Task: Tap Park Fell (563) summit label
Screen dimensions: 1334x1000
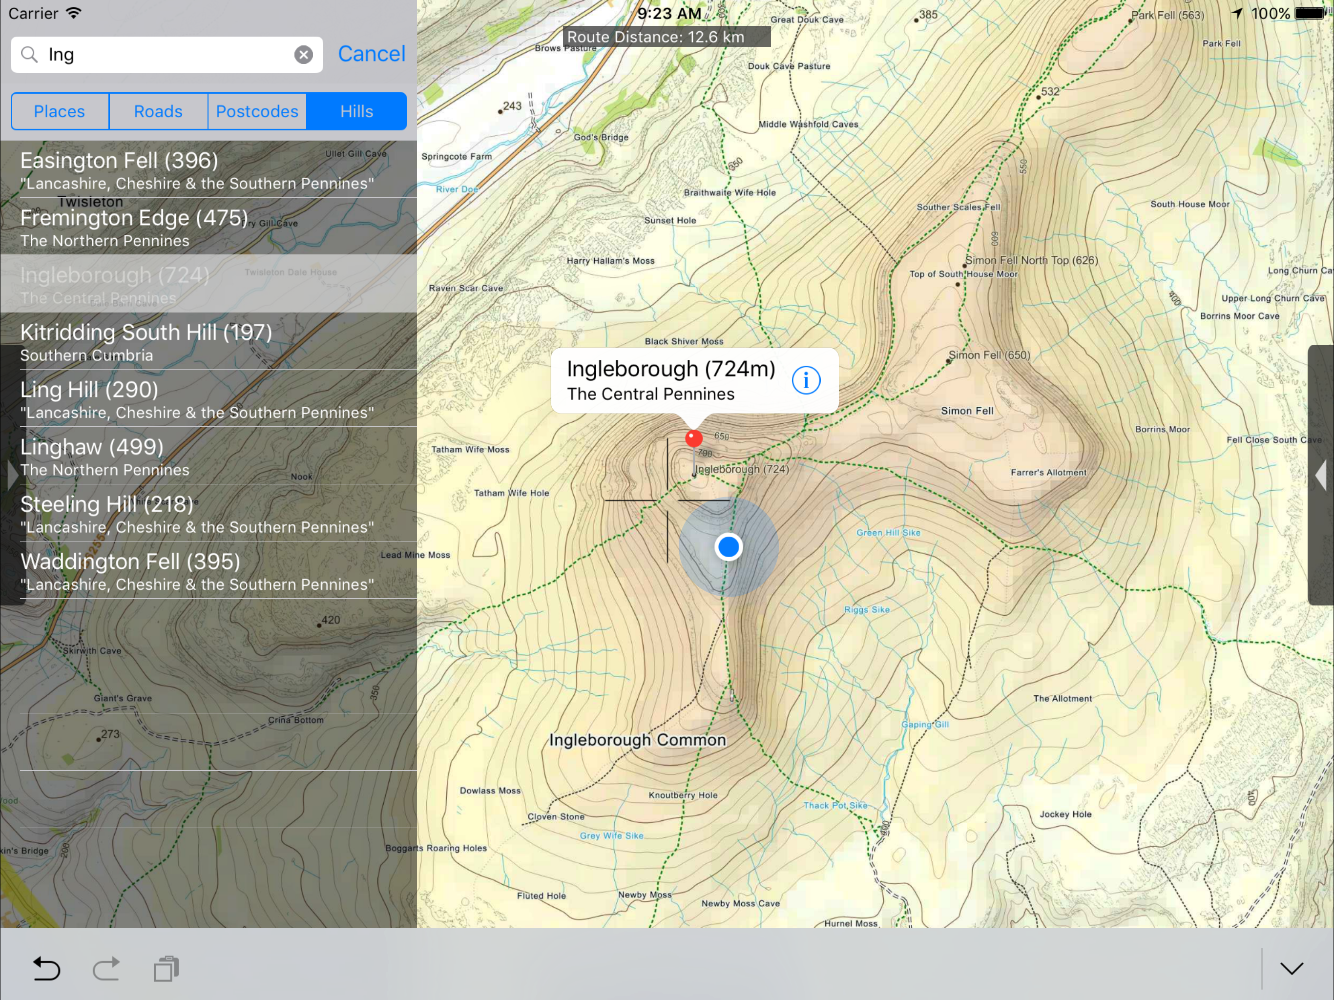Action: 1167,15
